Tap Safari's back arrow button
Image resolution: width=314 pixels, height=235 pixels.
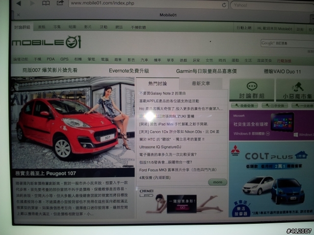coord(19,3)
